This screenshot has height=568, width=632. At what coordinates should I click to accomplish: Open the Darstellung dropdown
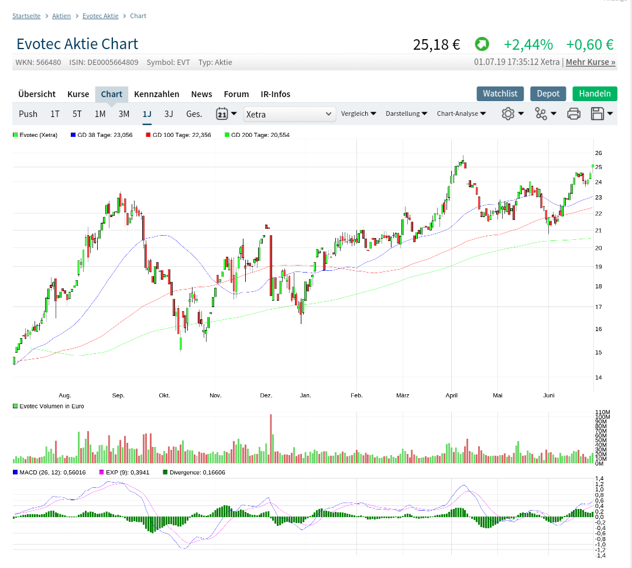click(406, 113)
